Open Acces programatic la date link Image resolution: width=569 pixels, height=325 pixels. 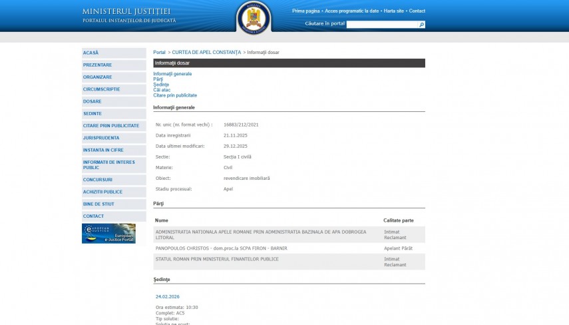(x=352, y=11)
